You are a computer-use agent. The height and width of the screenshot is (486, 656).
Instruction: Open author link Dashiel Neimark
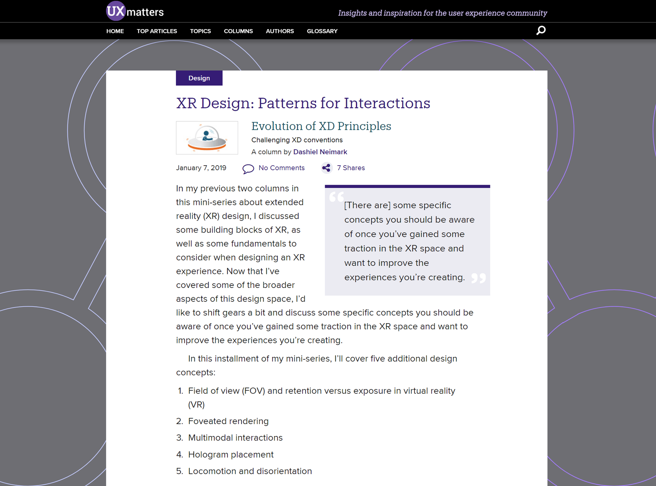coord(320,152)
